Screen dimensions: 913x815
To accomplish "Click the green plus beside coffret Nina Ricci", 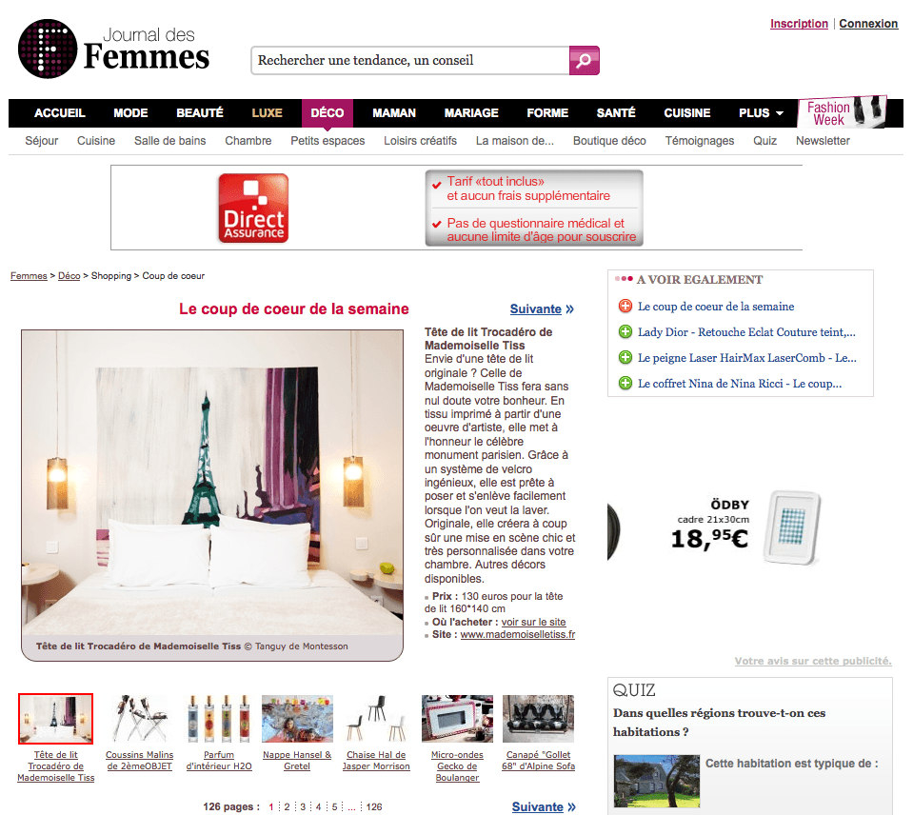I will pyautogui.click(x=625, y=383).
